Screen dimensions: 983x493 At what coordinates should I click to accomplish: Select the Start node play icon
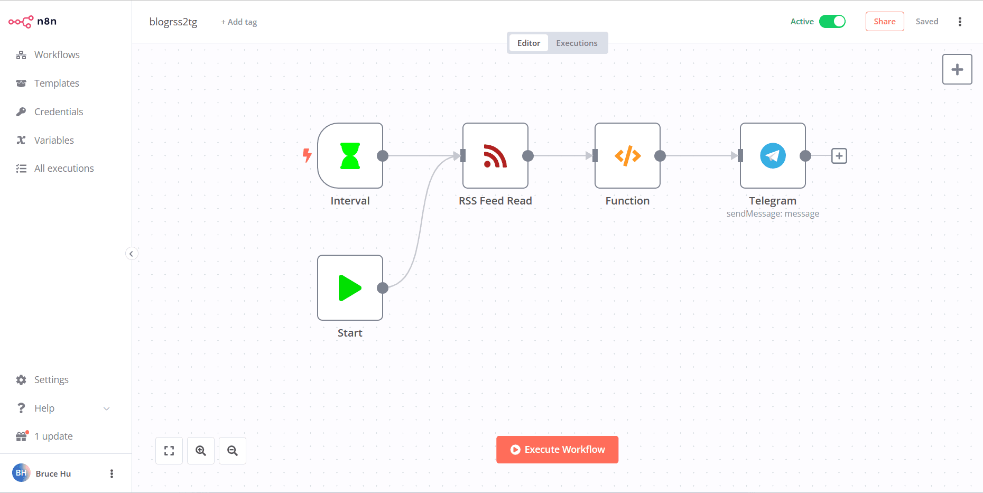[x=350, y=288]
